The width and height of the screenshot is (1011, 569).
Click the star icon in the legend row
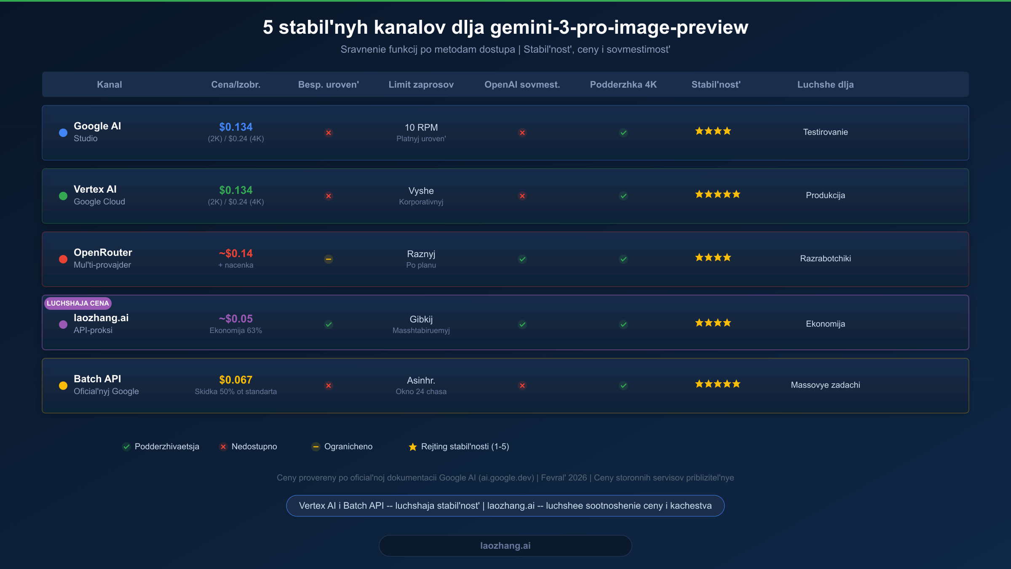(412, 446)
